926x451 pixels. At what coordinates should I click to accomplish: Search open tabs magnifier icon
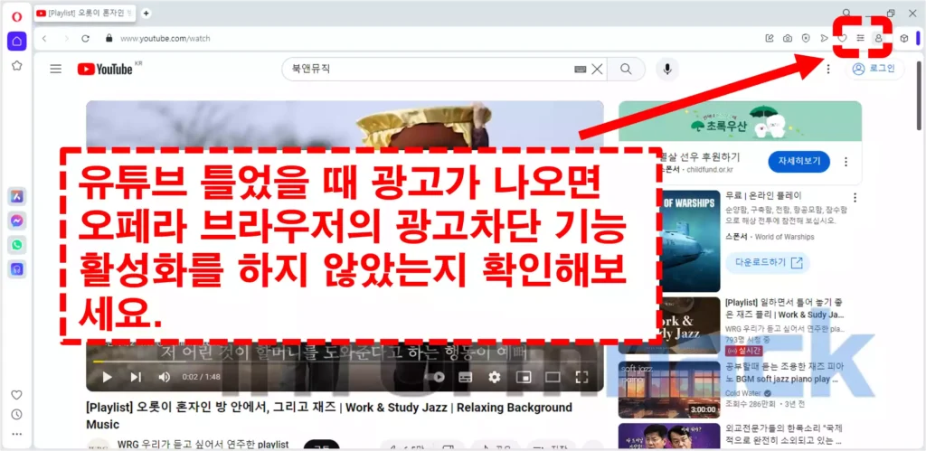pyautogui.click(x=846, y=13)
